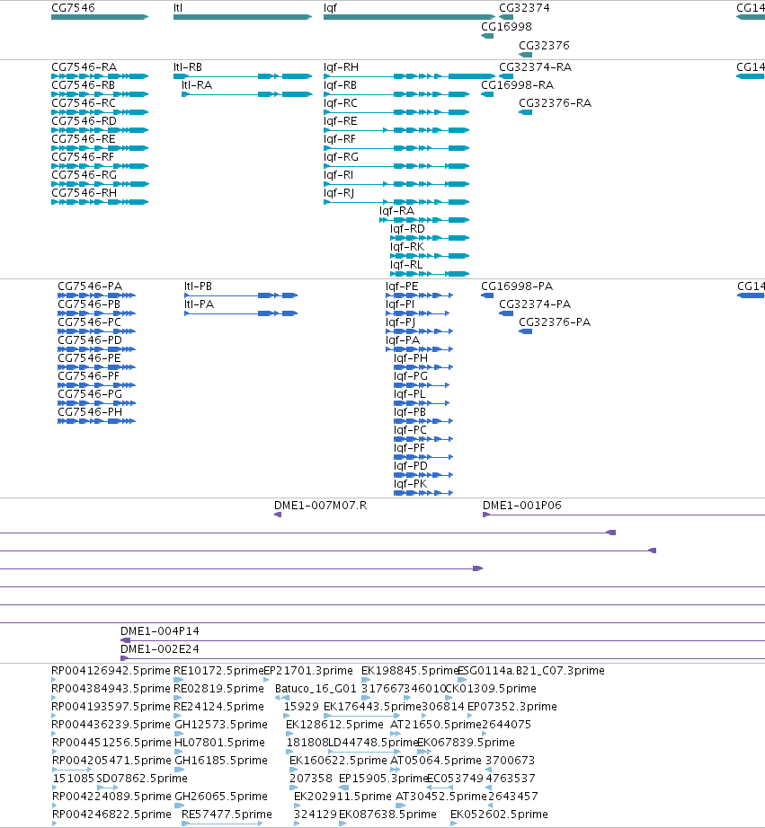Select EST EK198845.5prime
The image size is (765, 828).
(x=409, y=671)
